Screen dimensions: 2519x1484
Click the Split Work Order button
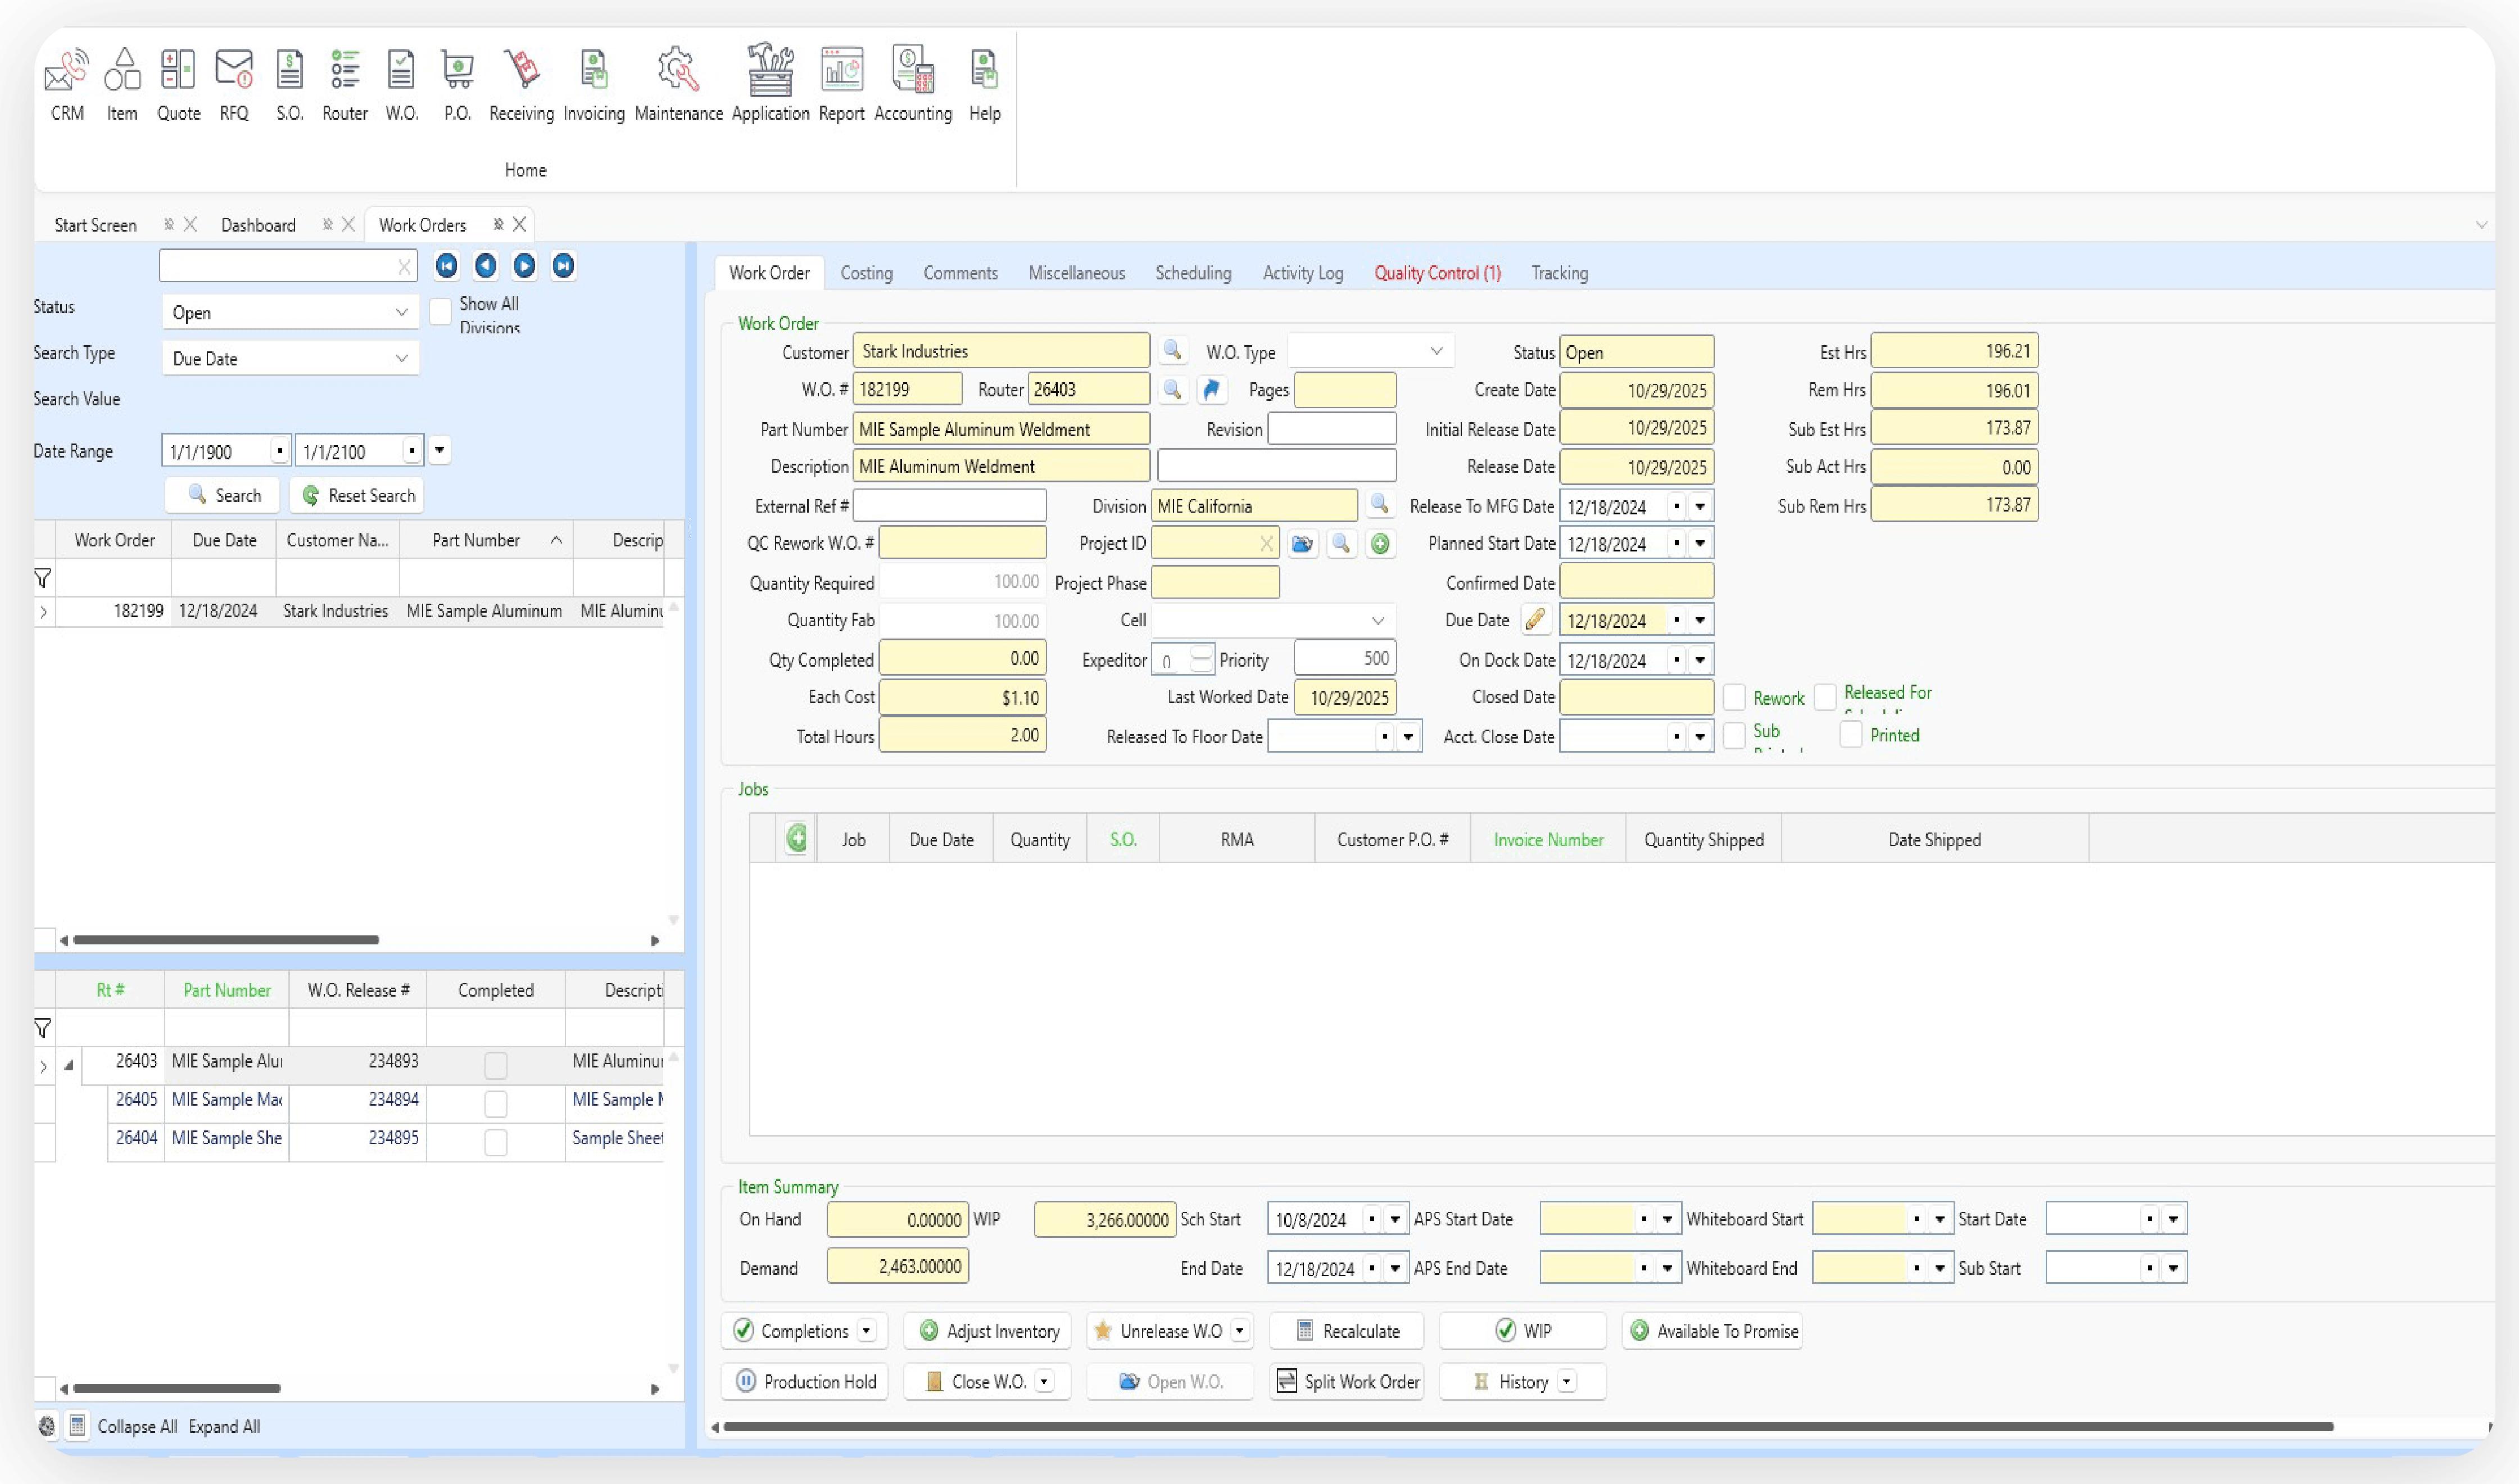(x=1347, y=1382)
